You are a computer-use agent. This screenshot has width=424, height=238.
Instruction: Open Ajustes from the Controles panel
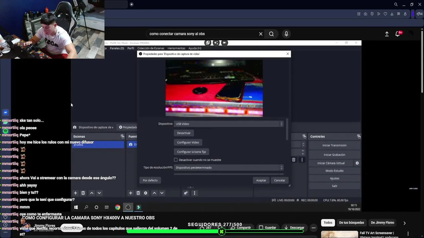click(335, 178)
